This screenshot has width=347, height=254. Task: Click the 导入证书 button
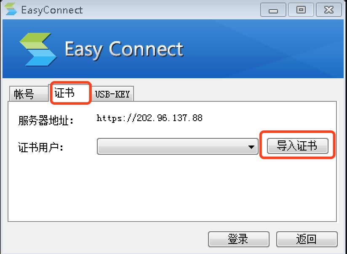click(297, 146)
